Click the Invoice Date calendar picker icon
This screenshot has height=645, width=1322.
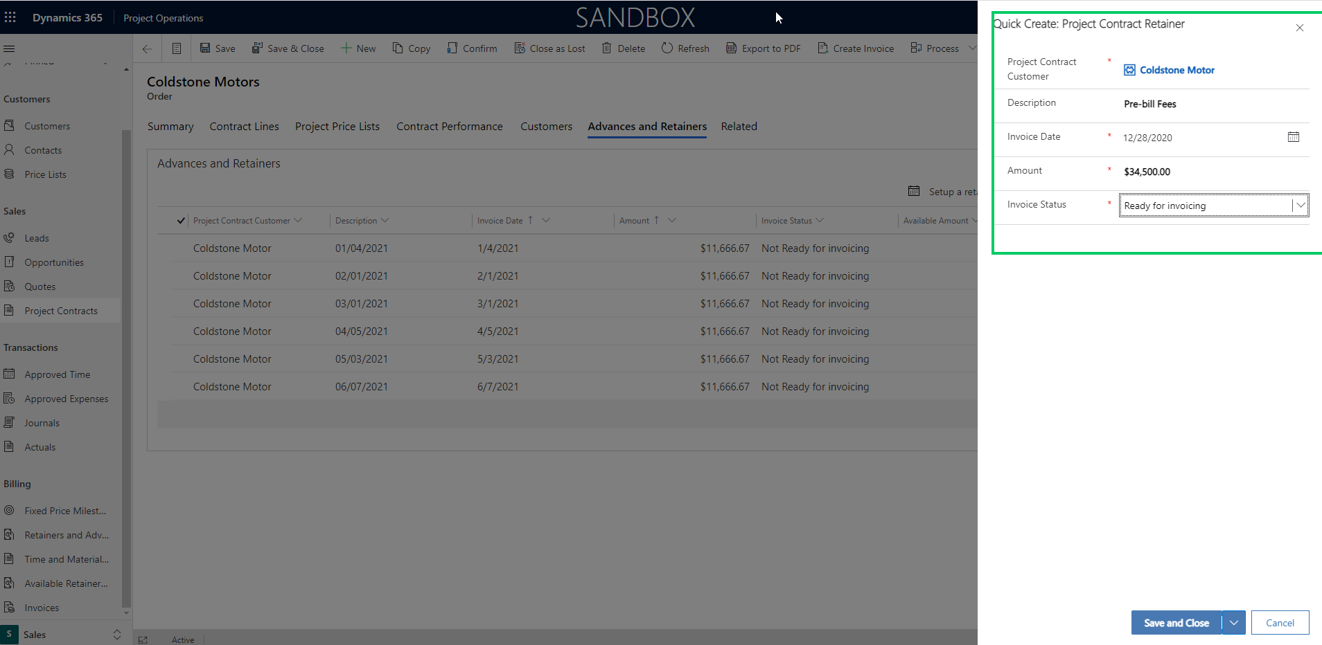pos(1293,137)
